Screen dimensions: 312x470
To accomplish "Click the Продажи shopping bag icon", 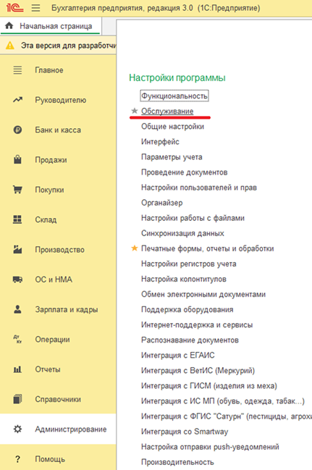I will [x=17, y=159].
